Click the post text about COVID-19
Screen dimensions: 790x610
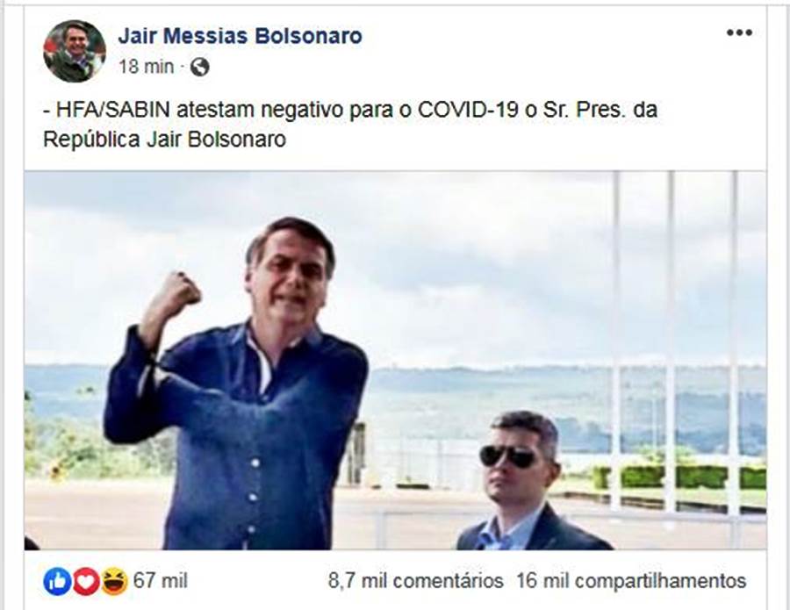350,124
